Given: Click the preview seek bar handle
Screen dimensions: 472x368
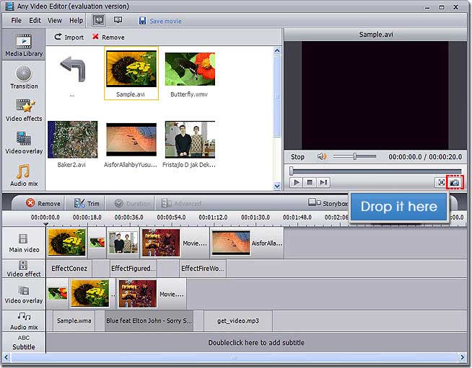Looking at the screenshot, I should 291,171.
